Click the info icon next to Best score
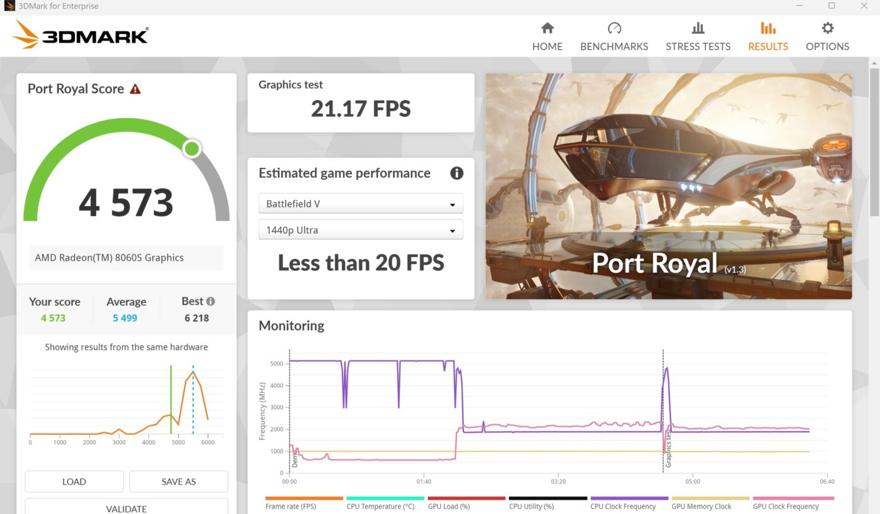The image size is (880, 514). pyautogui.click(x=211, y=302)
